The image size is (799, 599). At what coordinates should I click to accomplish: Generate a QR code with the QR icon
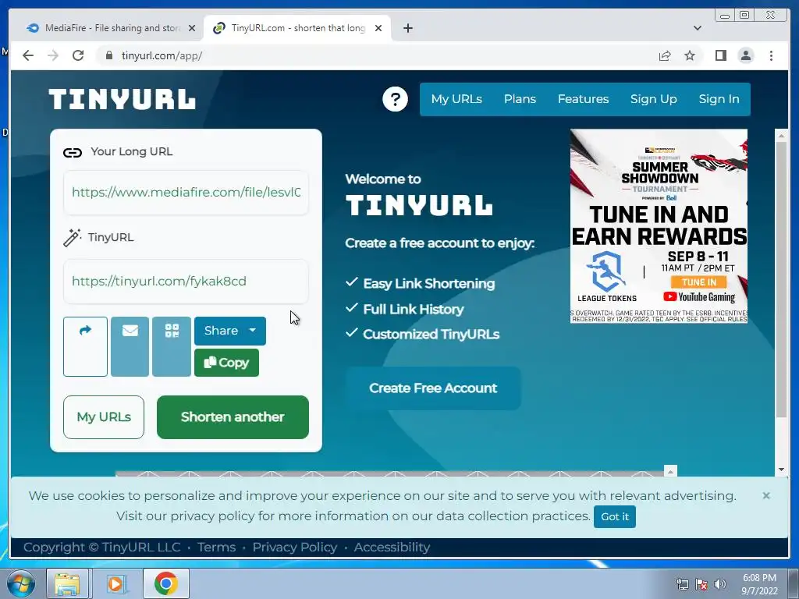[172, 346]
